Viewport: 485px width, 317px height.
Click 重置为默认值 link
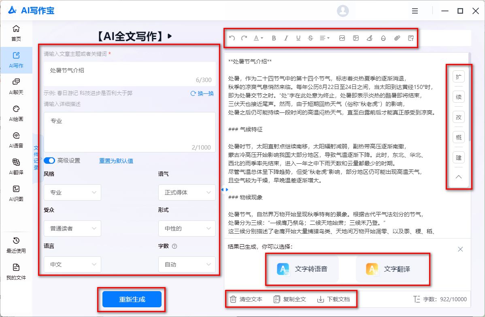116,161
